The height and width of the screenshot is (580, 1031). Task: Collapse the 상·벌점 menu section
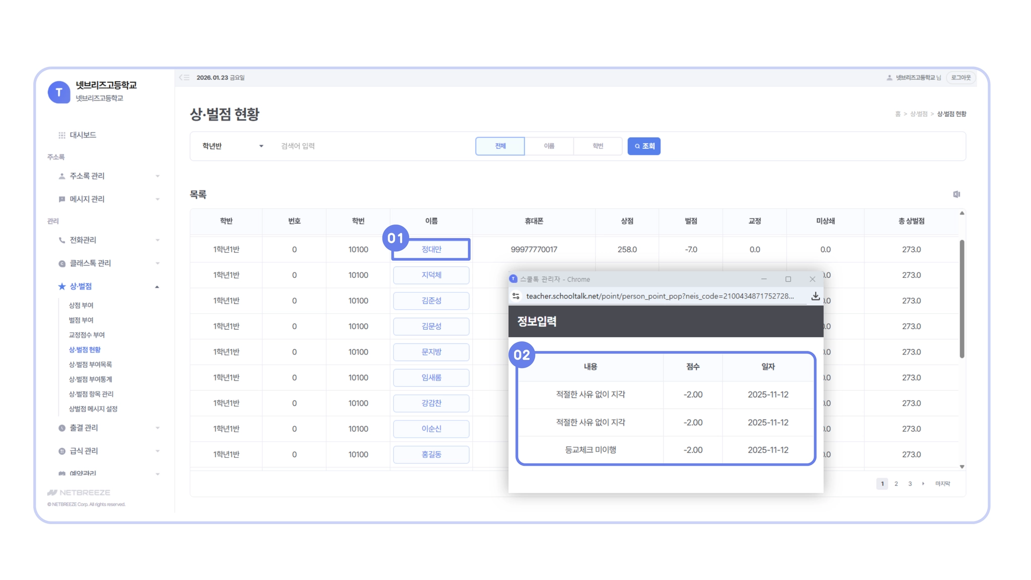tap(157, 286)
